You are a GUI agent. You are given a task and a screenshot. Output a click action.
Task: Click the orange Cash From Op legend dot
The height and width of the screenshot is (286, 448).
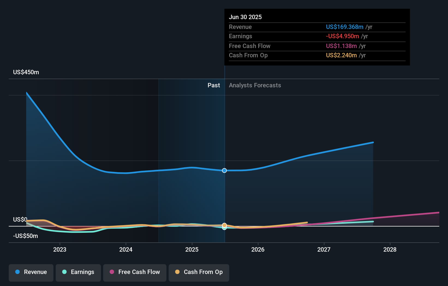click(x=177, y=272)
